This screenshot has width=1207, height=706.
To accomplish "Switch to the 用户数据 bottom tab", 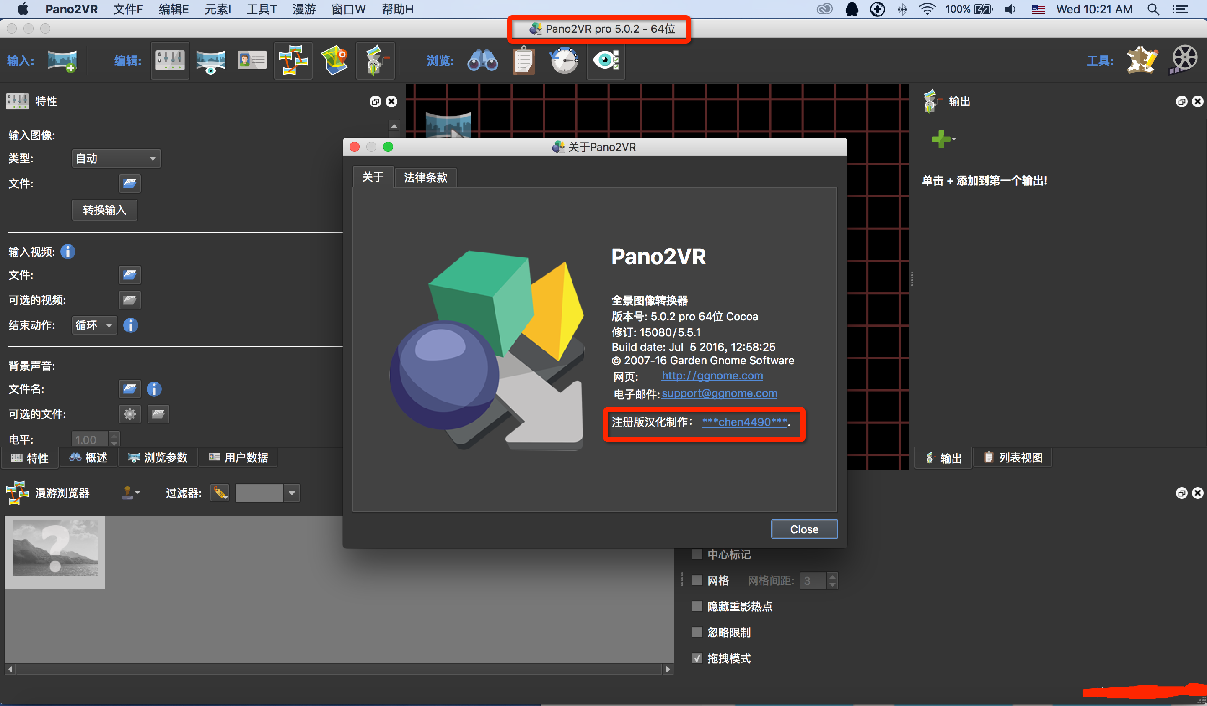I will point(238,458).
